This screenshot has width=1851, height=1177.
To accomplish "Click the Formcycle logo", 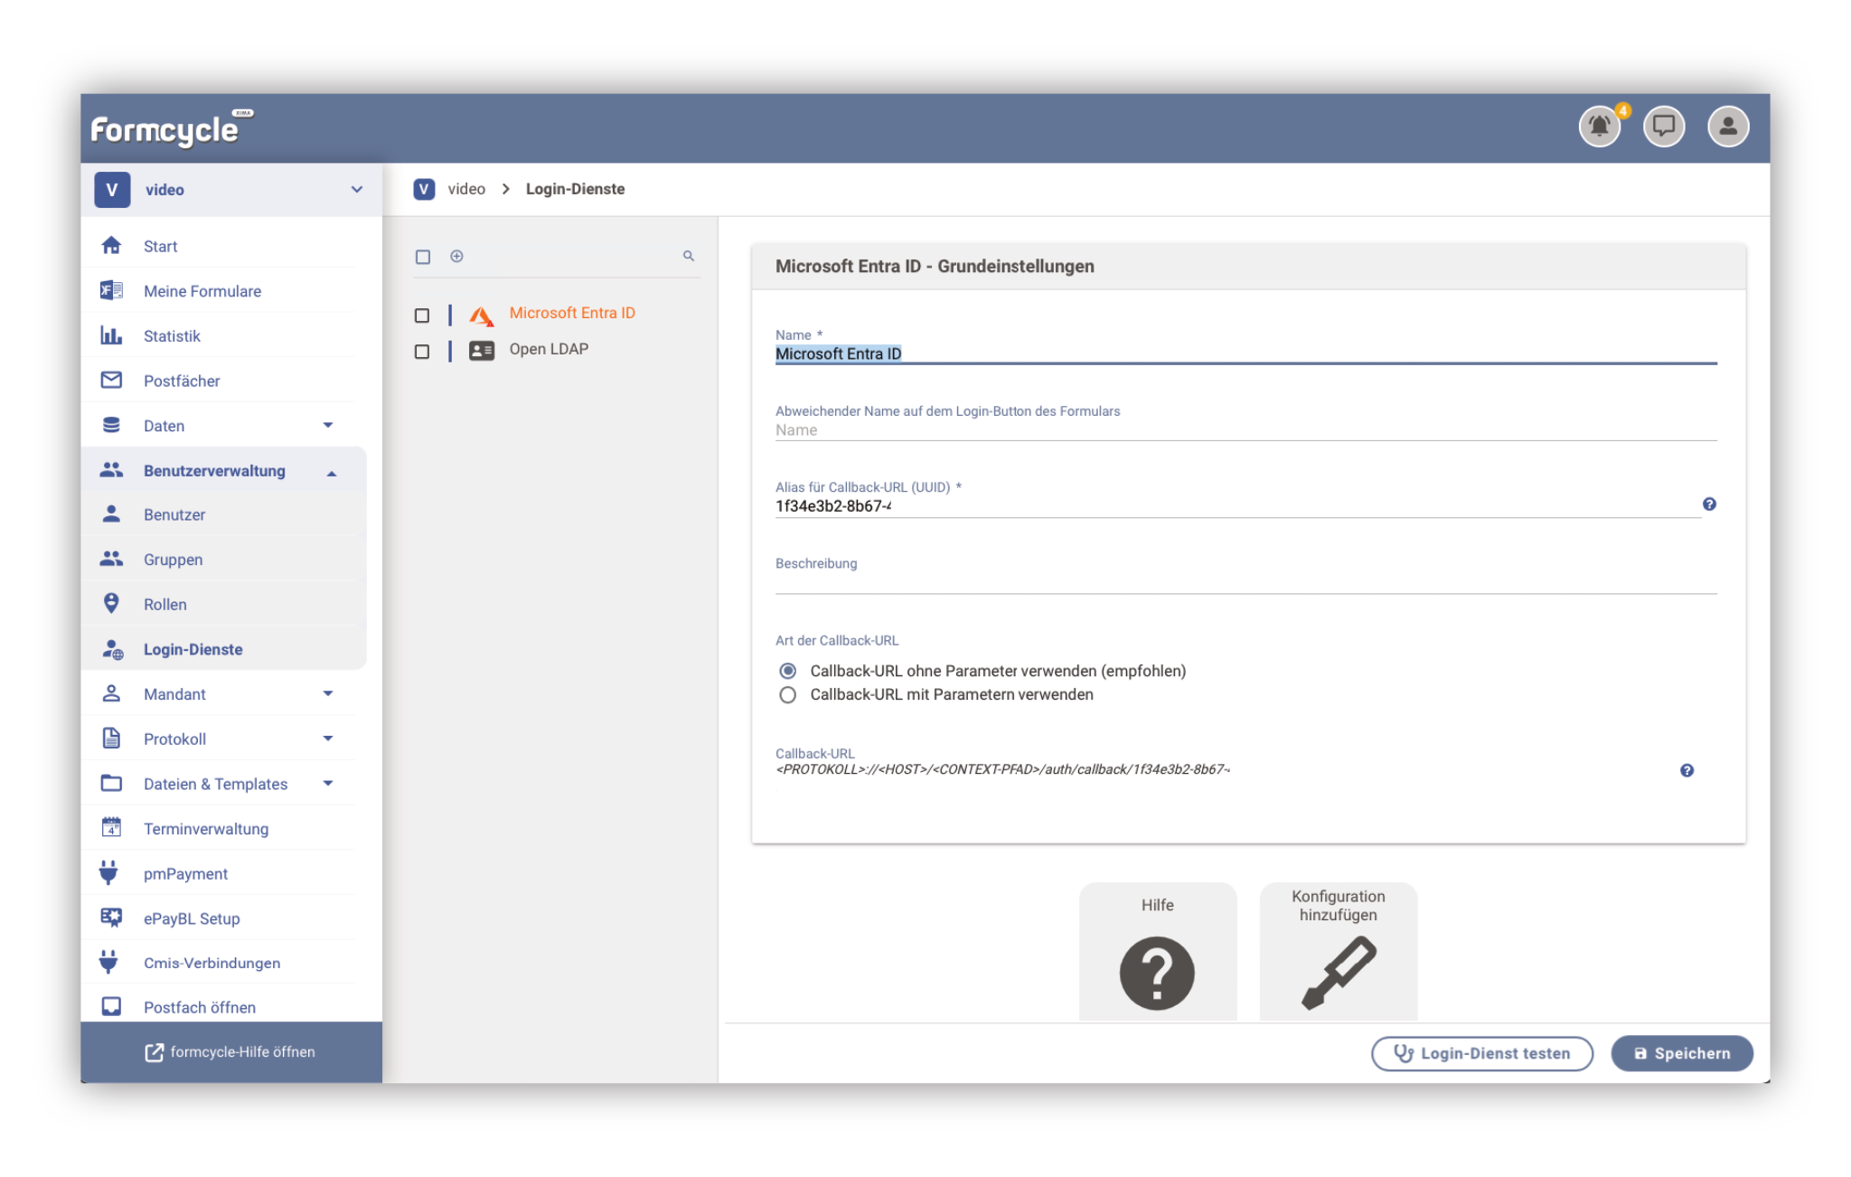I will (172, 128).
